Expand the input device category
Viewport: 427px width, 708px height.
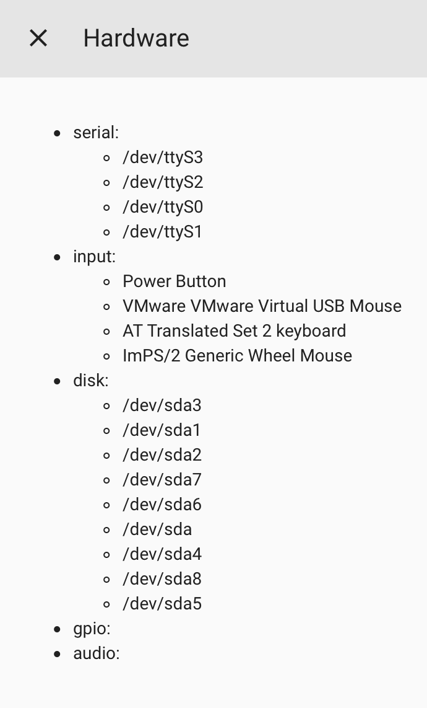(x=94, y=256)
